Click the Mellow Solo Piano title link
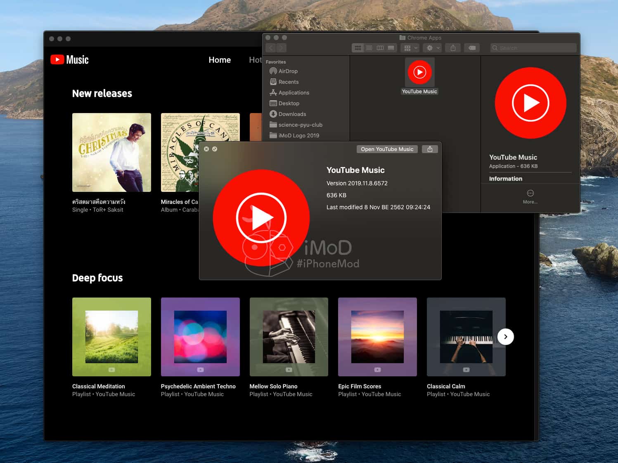The width and height of the screenshot is (618, 463). (x=273, y=386)
